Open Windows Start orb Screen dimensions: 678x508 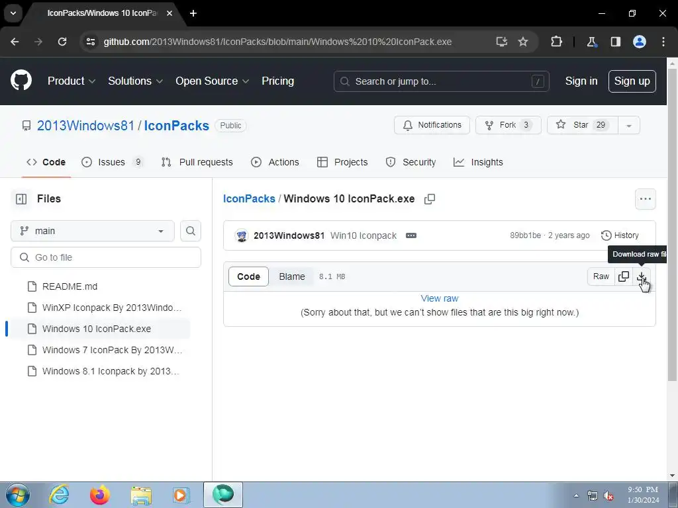click(x=18, y=495)
